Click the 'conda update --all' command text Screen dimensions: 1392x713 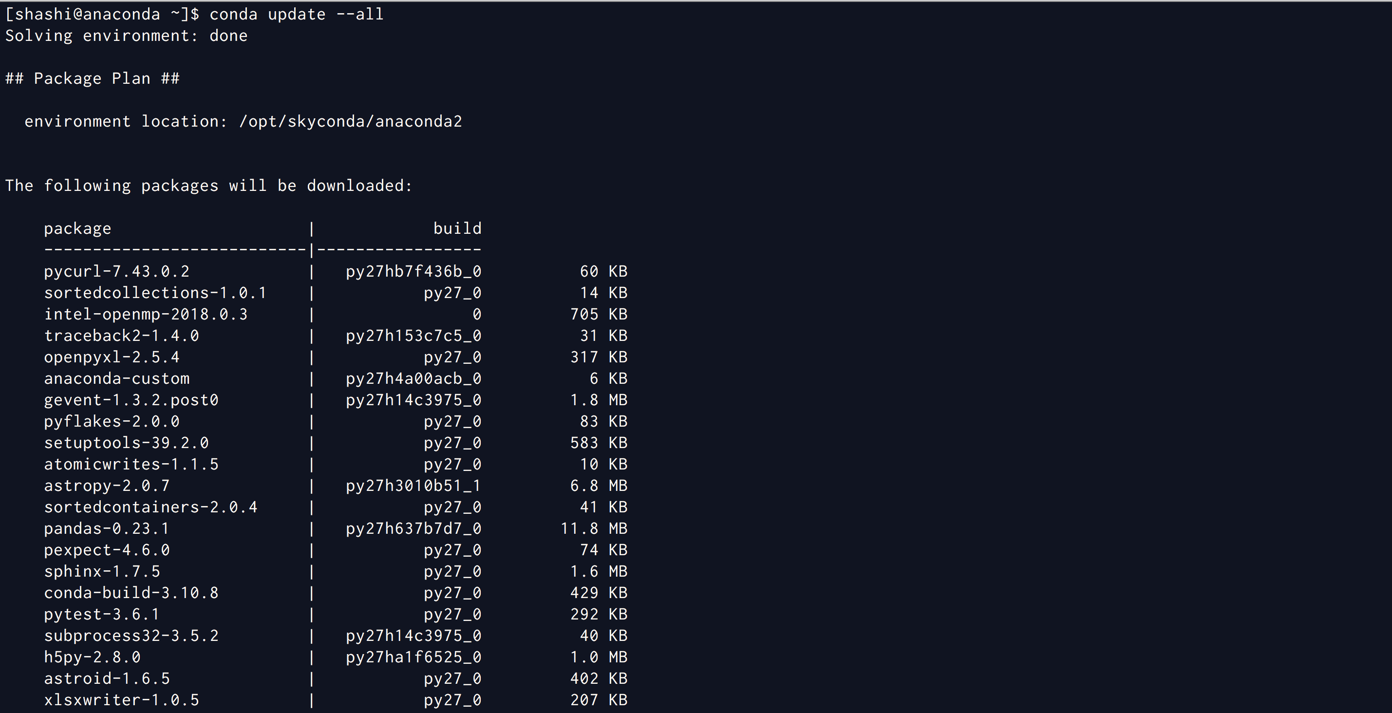pos(296,14)
